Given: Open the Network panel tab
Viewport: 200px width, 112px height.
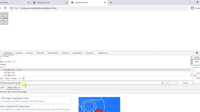Looking at the screenshot, I should pos(40,53).
